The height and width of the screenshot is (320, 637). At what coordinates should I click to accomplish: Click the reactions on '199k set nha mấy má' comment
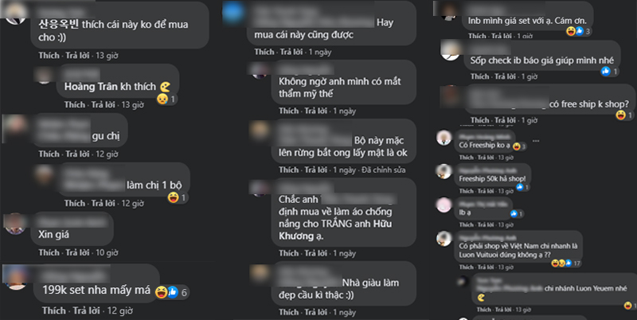pyautogui.click(x=171, y=292)
